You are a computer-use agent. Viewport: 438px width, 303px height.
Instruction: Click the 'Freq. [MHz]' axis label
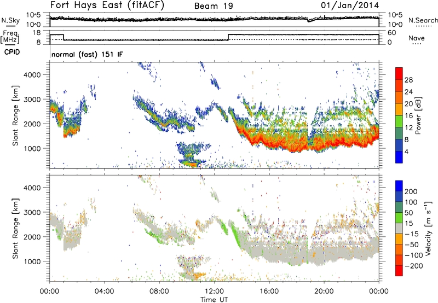tap(10, 37)
